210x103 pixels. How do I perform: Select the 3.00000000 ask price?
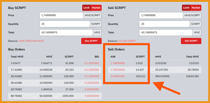[118, 76]
